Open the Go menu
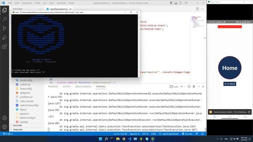 [45, 3]
